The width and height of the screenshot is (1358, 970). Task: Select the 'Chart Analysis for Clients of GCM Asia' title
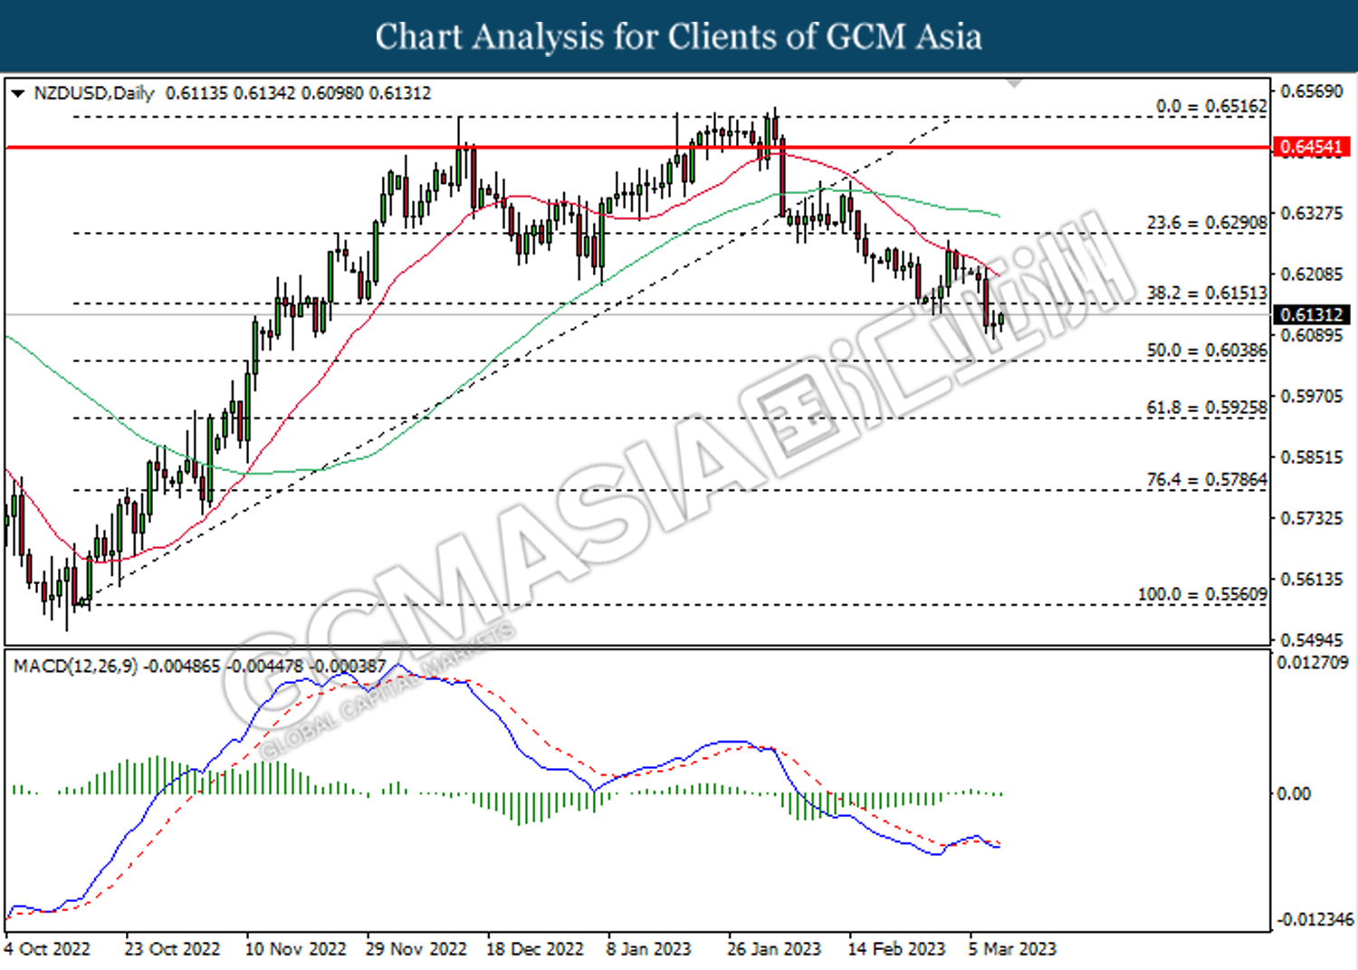click(x=678, y=36)
